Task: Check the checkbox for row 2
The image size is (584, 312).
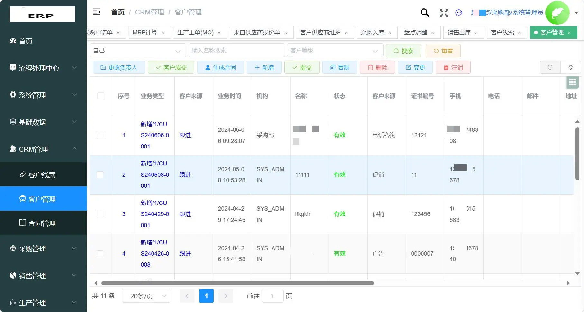Action: (x=100, y=175)
